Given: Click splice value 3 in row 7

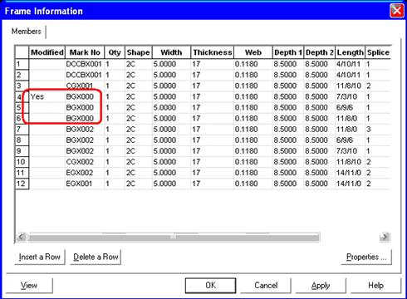Looking at the screenshot, I should [378, 130].
